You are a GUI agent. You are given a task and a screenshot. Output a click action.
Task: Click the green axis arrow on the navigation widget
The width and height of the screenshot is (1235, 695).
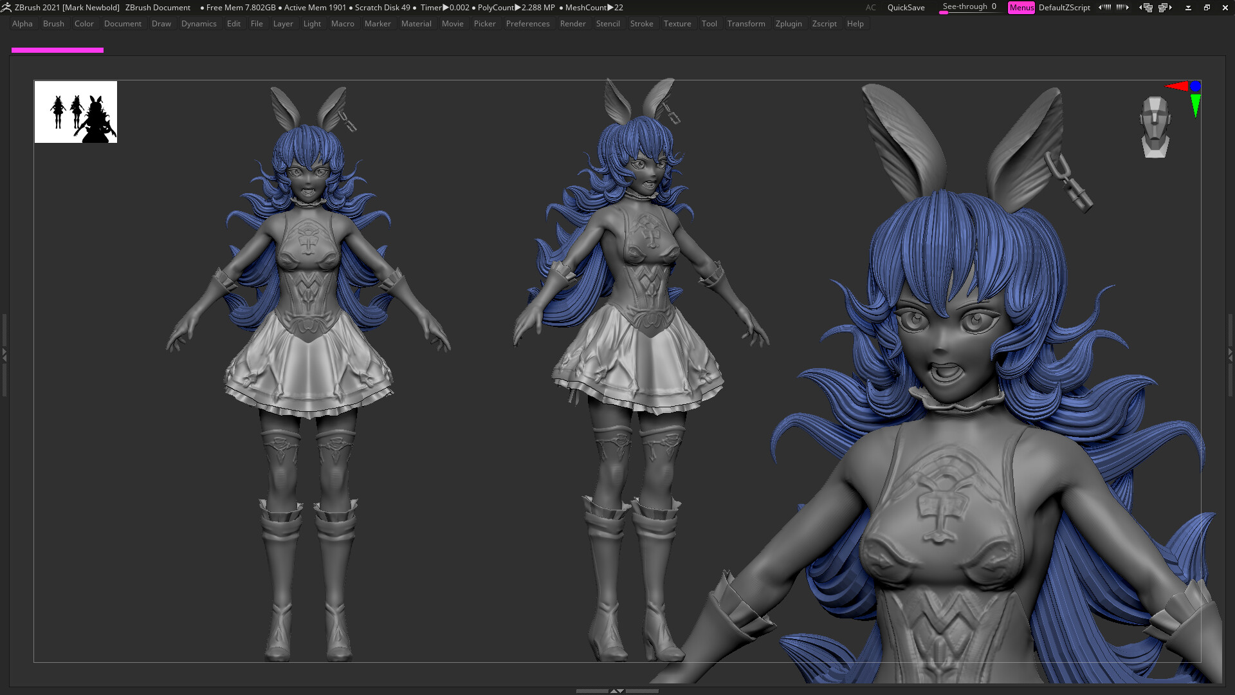pos(1195,103)
